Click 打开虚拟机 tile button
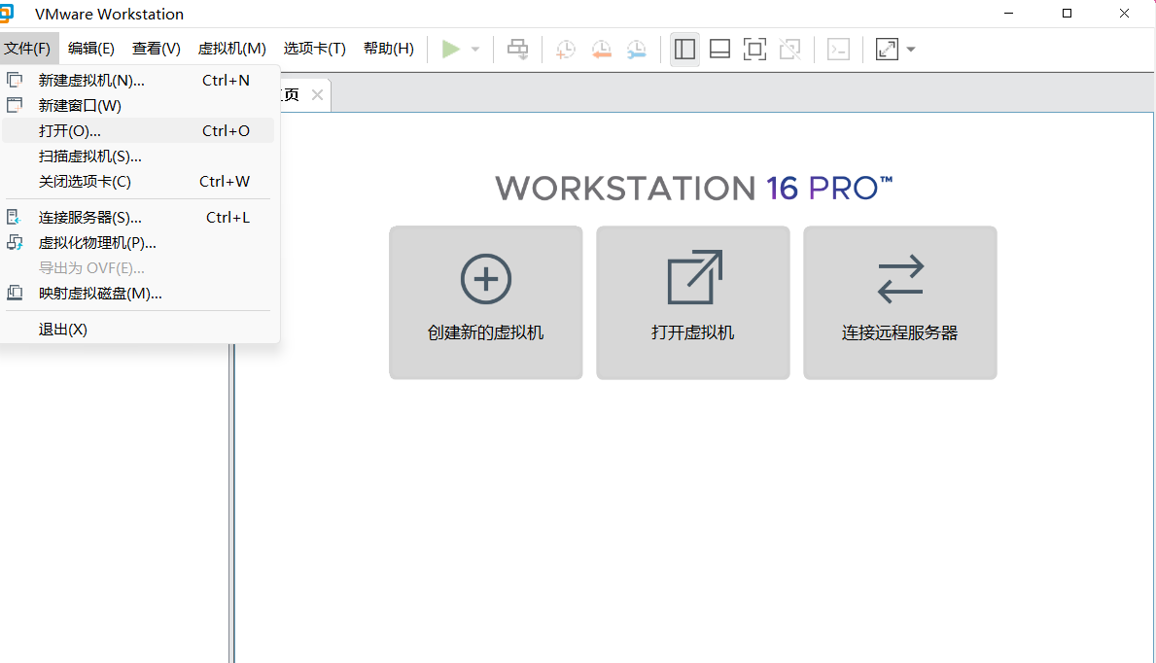Image resolution: width=1156 pixels, height=663 pixels. pyautogui.click(x=693, y=302)
